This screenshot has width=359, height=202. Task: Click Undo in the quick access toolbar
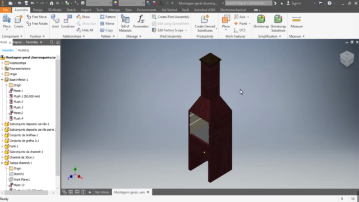33,3
